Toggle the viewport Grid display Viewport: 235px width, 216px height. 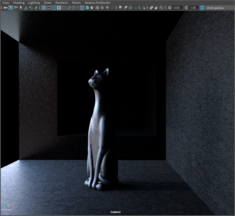click(x=44, y=8)
